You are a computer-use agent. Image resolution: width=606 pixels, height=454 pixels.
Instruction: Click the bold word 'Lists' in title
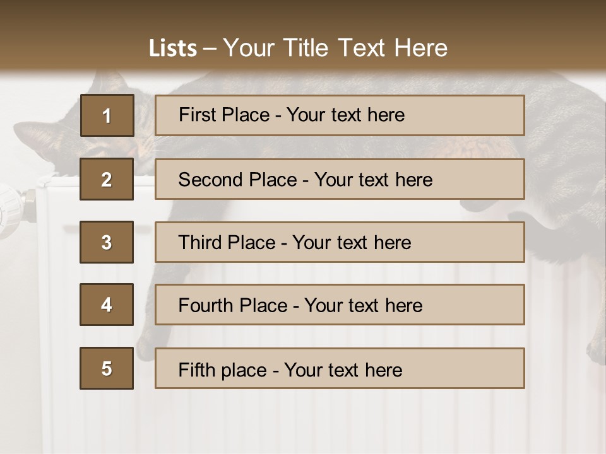[x=173, y=49]
